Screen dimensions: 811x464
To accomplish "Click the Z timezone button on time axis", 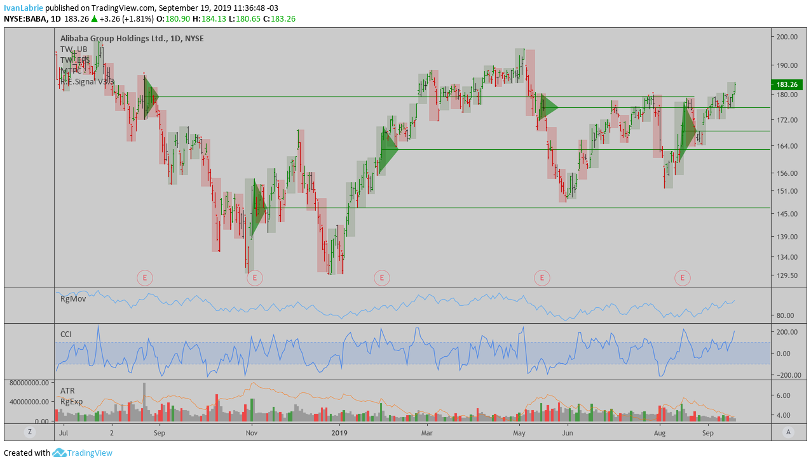I will 29,432.
